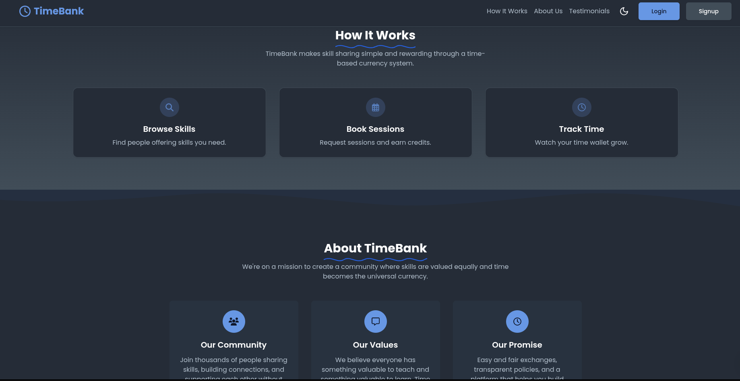Screen dimensions: 740x381
Task: Go to About Us in navigation
Action: [x=548, y=11]
